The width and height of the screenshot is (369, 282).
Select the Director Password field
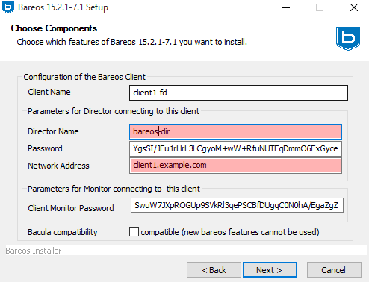click(x=235, y=148)
